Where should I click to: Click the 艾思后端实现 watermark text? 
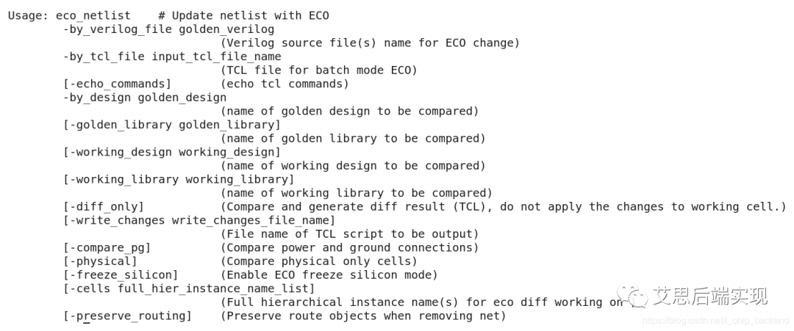coord(710,297)
